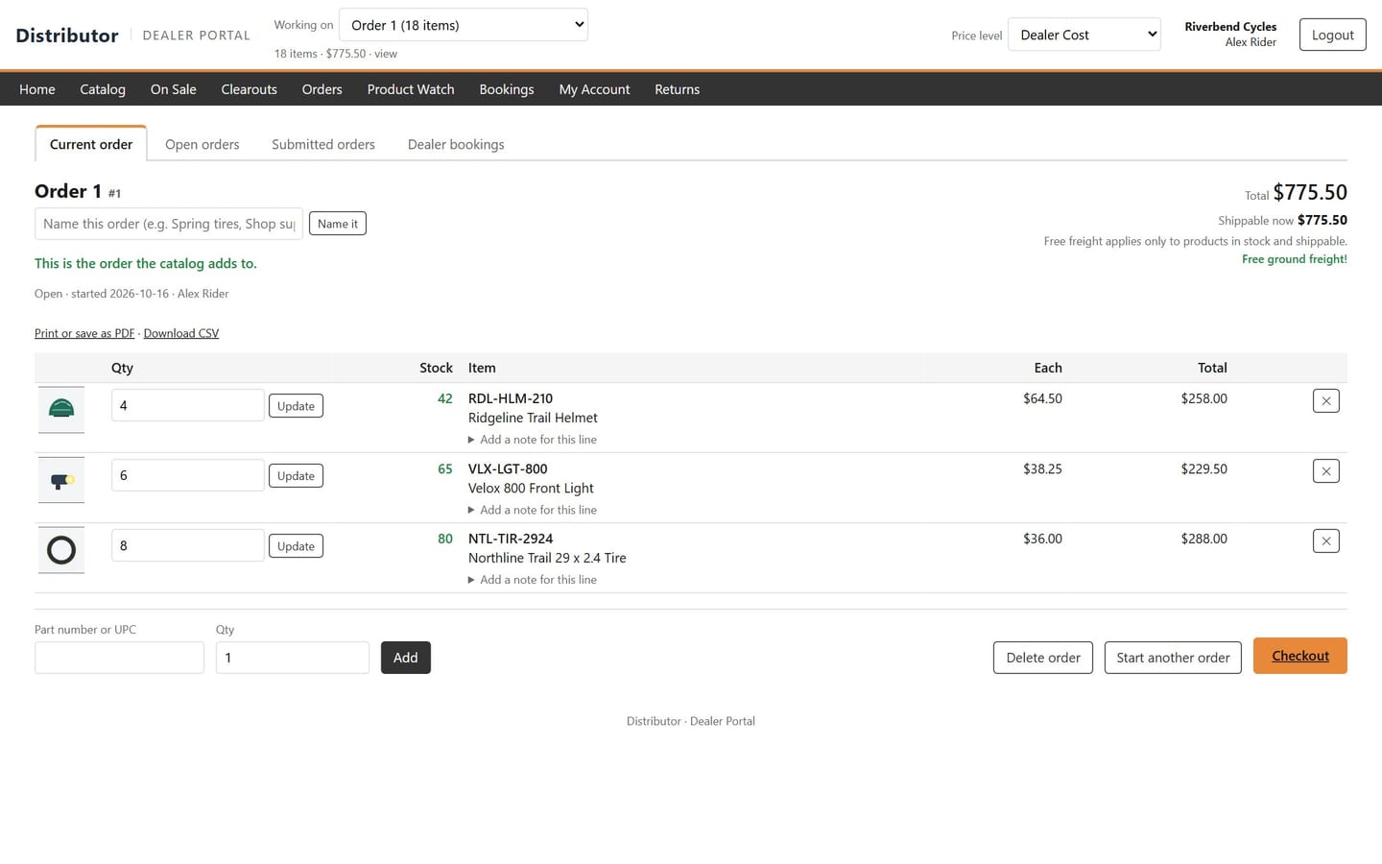Proceed to Checkout

coord(1300,656)
